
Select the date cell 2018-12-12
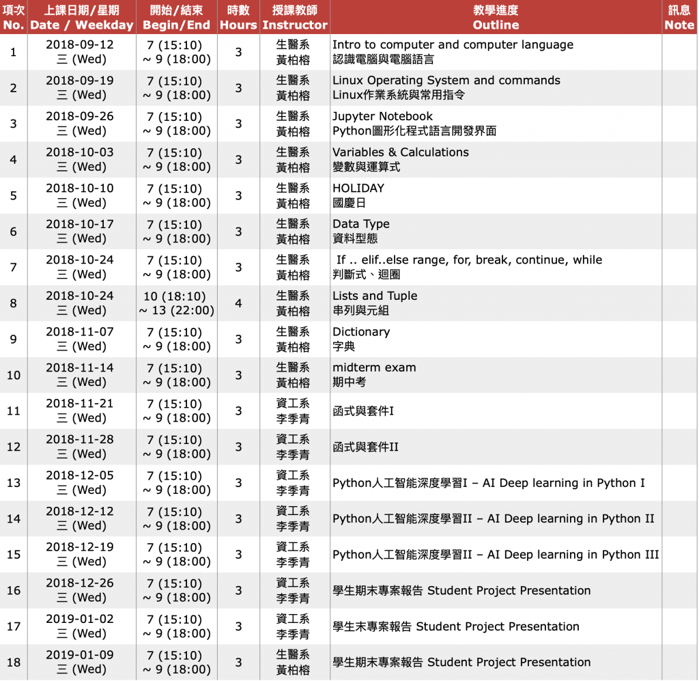tap(82, 518)
